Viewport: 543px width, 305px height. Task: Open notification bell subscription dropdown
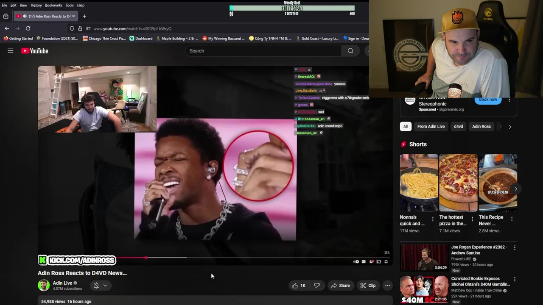(101, 286)
